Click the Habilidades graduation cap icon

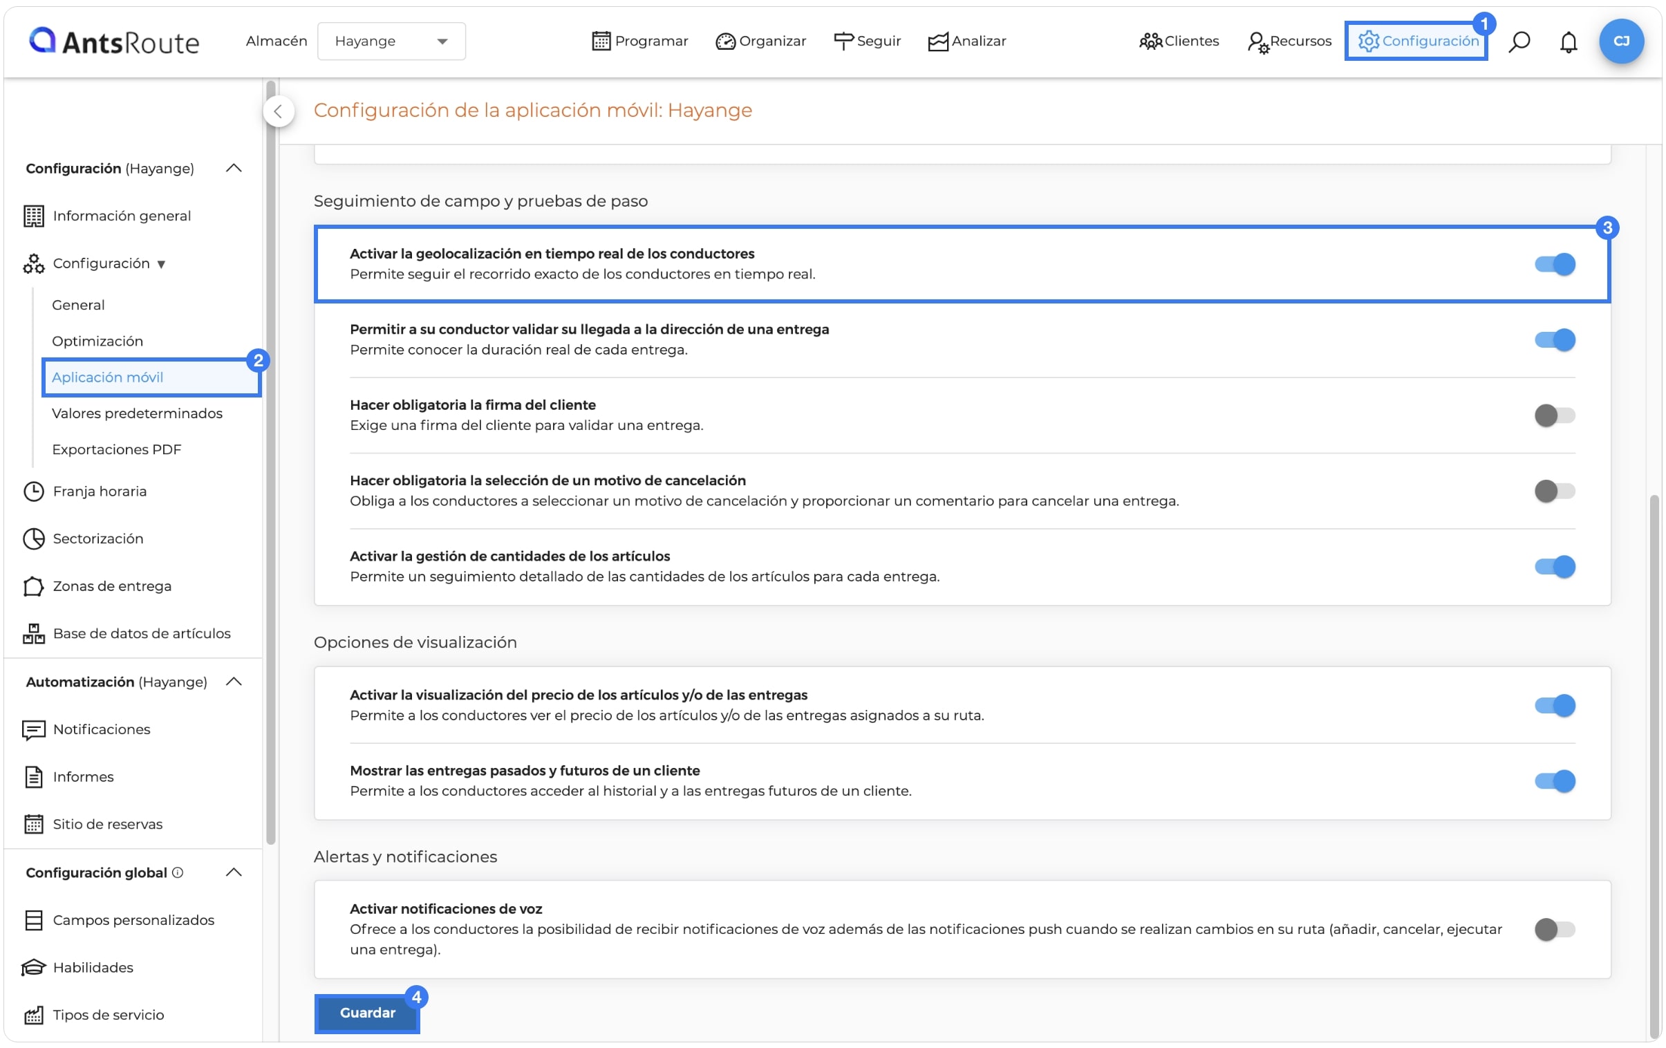[33, 967]
